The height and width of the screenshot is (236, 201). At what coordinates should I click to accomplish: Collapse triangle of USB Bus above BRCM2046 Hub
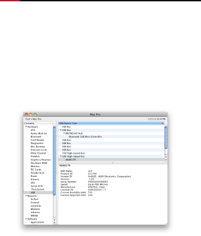[x=61, y=130]
